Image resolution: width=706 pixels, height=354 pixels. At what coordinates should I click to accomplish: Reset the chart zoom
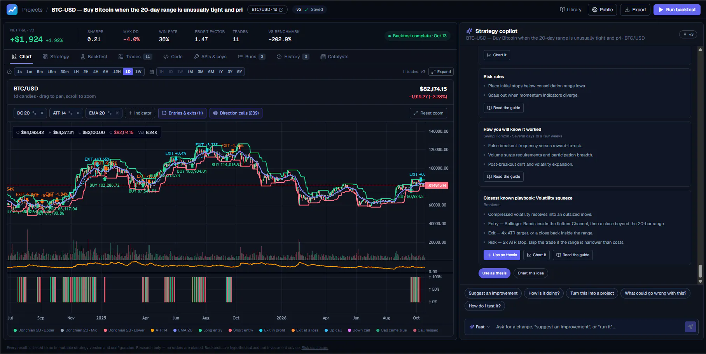point(428,113)
